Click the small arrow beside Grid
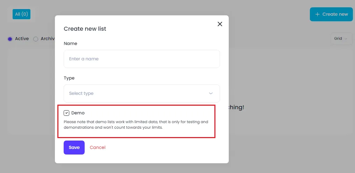 [346, 39]
